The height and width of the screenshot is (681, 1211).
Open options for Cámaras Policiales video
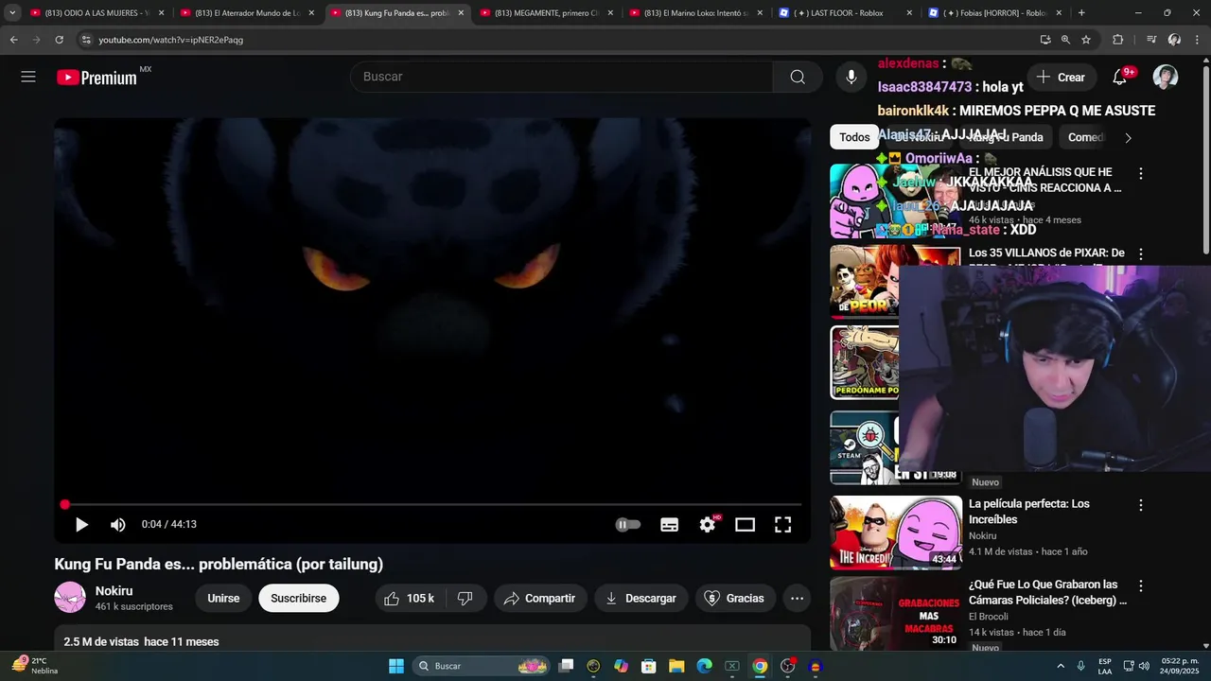tap(1141, 586)
